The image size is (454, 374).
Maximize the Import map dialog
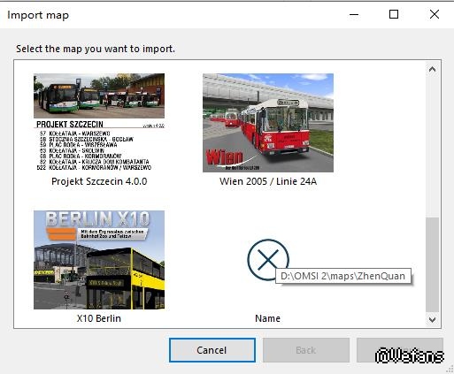click(394, 14)
